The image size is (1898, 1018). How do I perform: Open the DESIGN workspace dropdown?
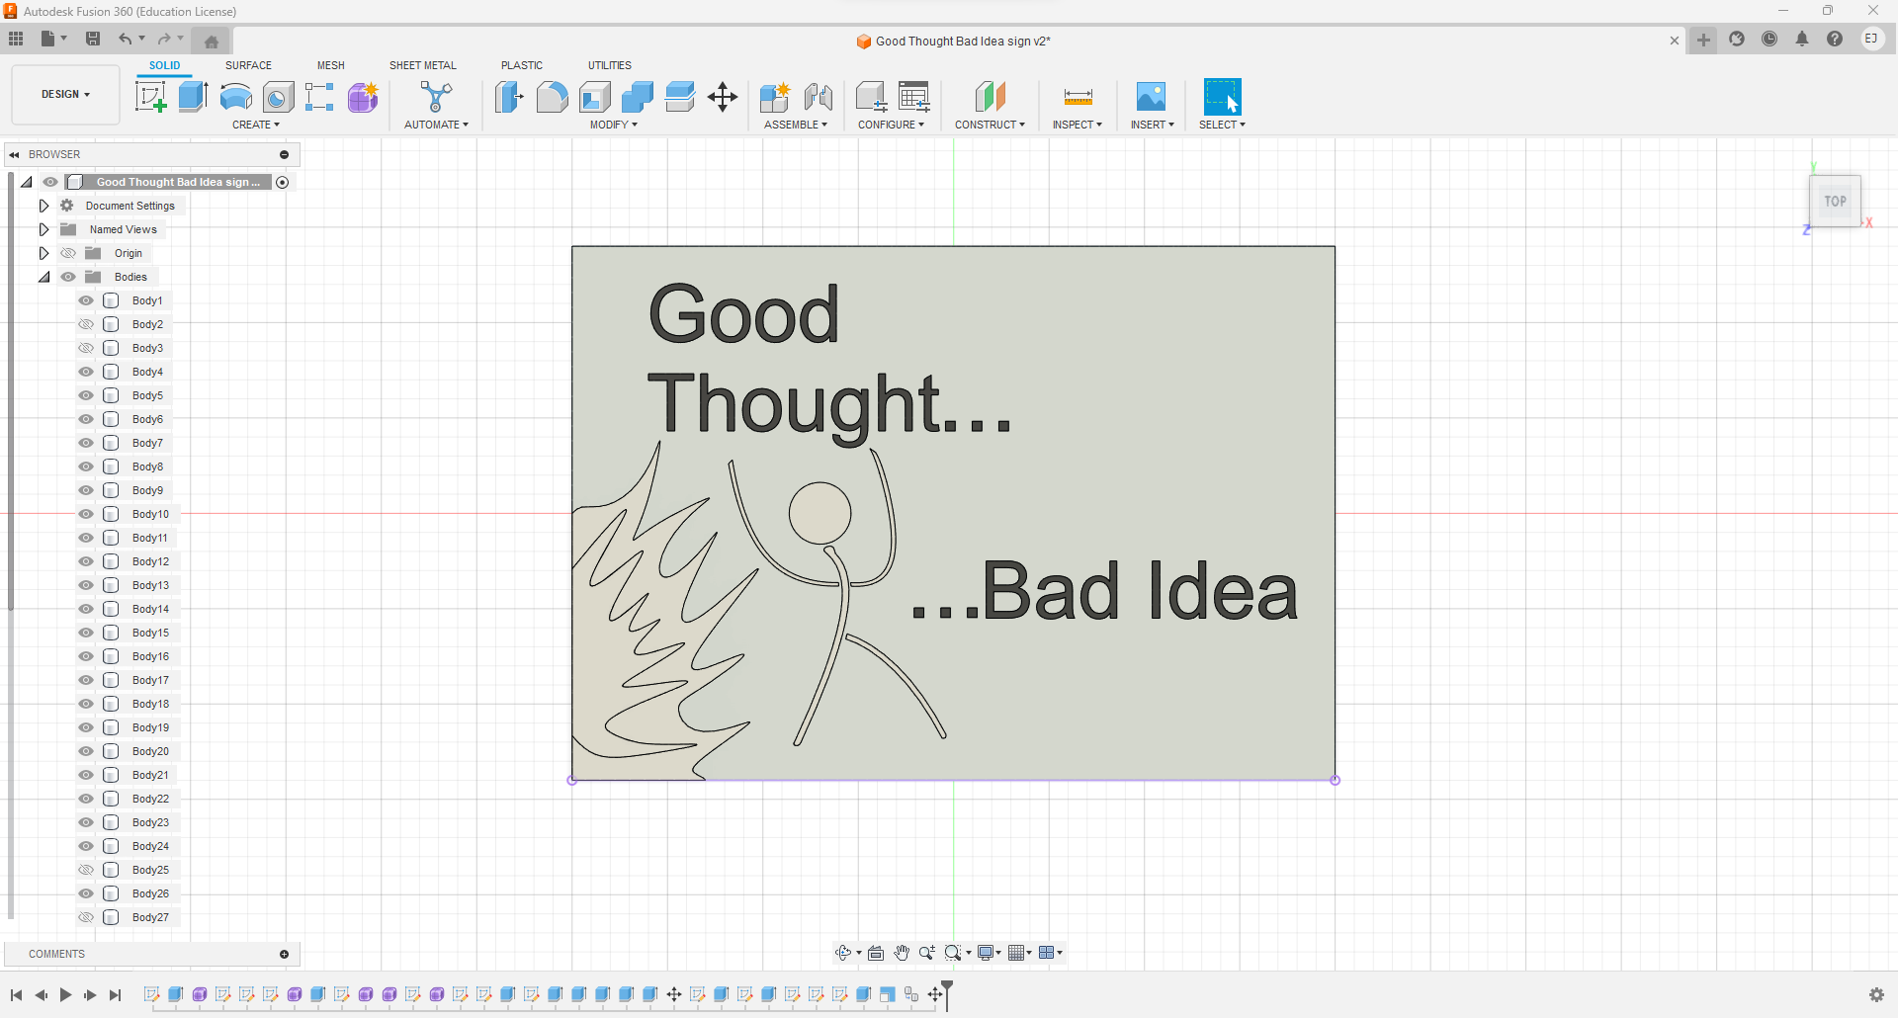(x=65, y=95)
